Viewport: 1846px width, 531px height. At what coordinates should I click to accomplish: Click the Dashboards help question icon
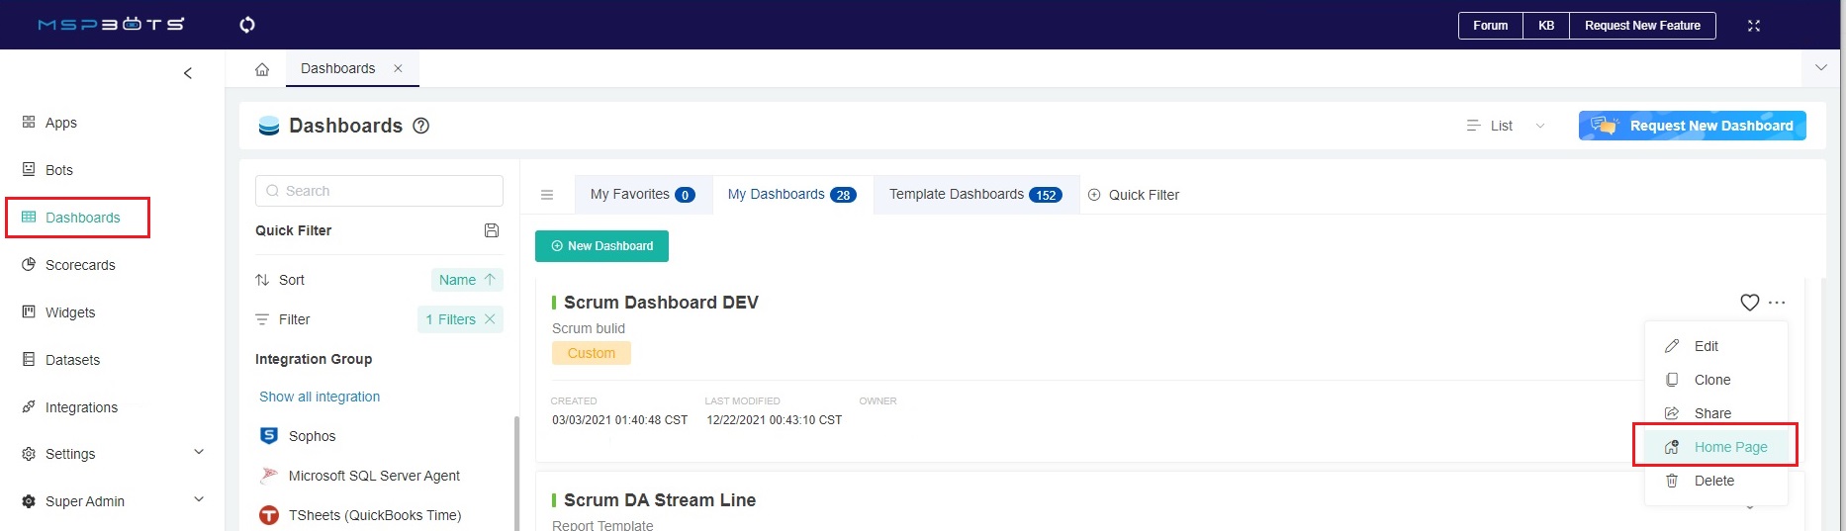click(x=420, y=126)
